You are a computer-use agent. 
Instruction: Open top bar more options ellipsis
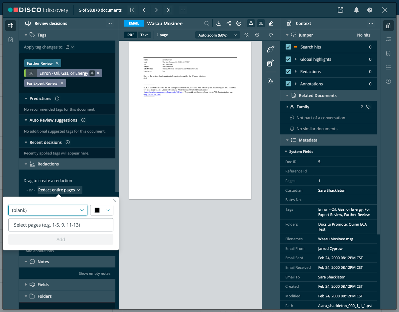pyautogui.click(x=183, y=10)
